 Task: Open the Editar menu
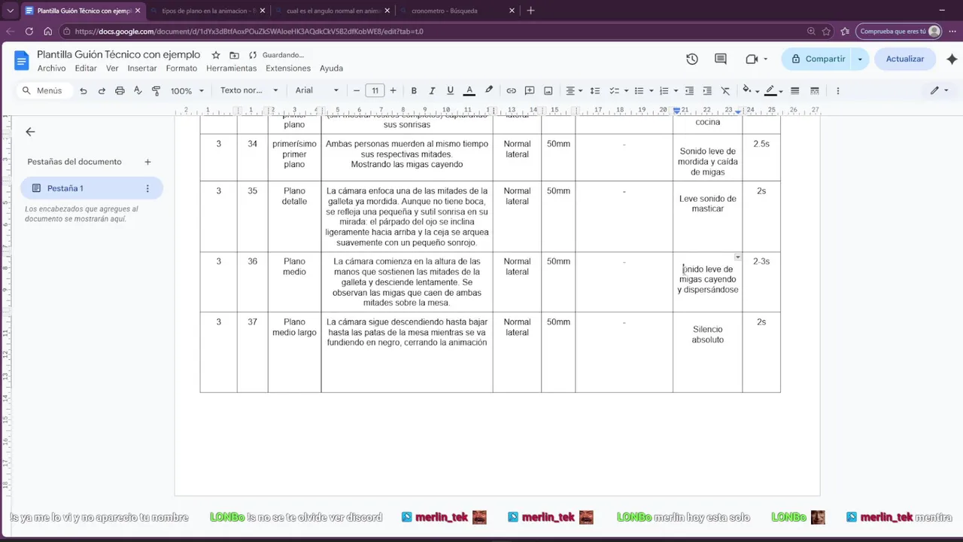86,69
